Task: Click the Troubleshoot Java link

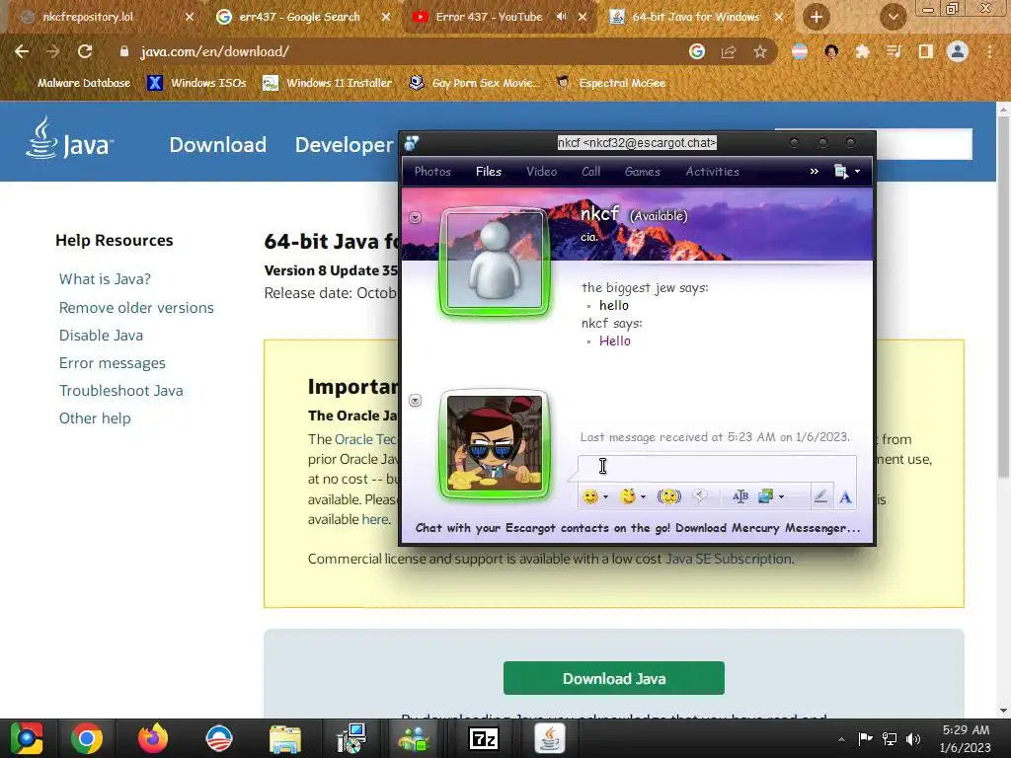Action: click(x=120, y=391)
